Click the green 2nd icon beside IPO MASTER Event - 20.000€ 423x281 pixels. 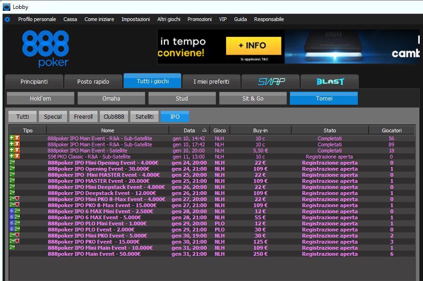12,180
